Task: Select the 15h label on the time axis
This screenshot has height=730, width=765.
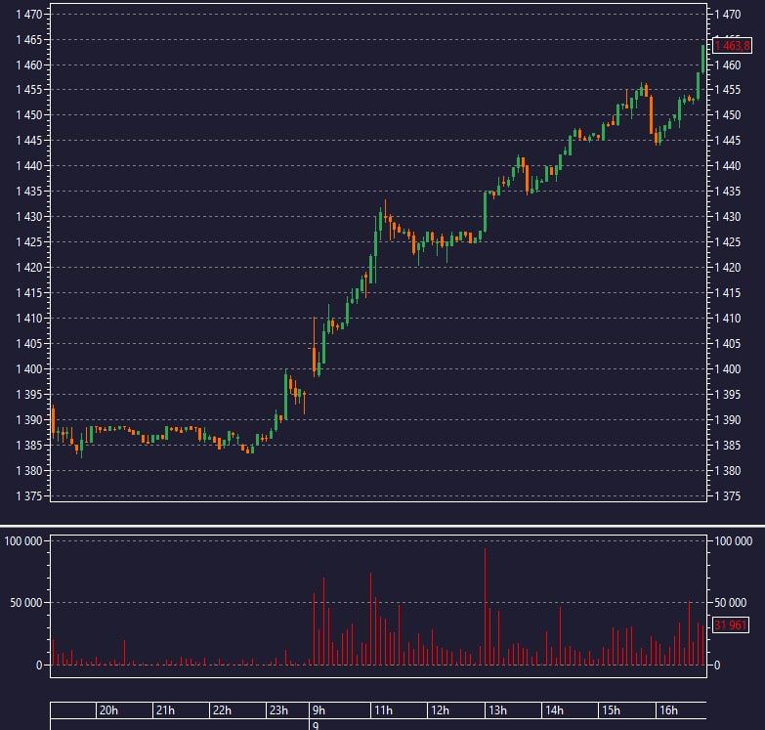Action: tap(611, 710)
